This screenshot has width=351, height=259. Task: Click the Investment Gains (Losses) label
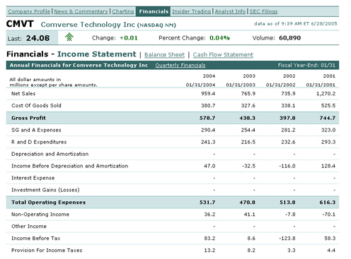click(45, 190)
